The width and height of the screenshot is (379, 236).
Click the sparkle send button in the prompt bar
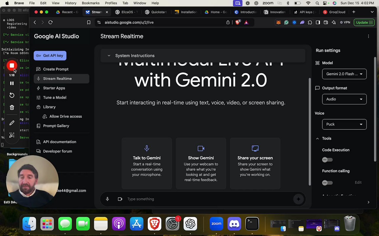pos(298,199)
